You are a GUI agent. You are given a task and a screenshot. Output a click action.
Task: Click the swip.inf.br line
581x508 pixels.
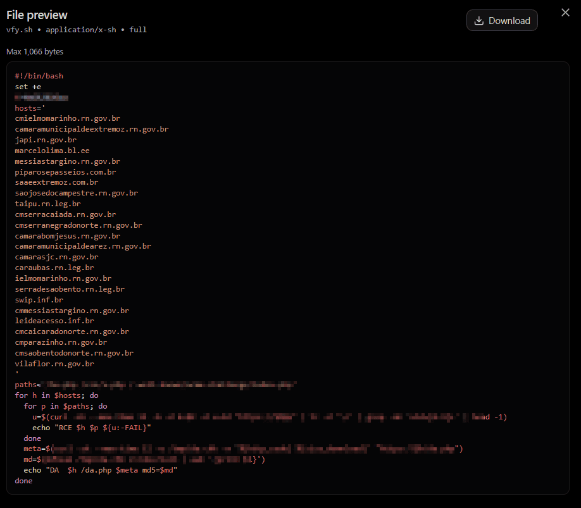(x=39, y=300)
